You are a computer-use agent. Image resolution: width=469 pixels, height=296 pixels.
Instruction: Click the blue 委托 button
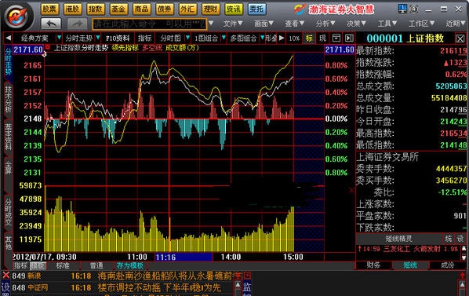[x=256, y=9]
